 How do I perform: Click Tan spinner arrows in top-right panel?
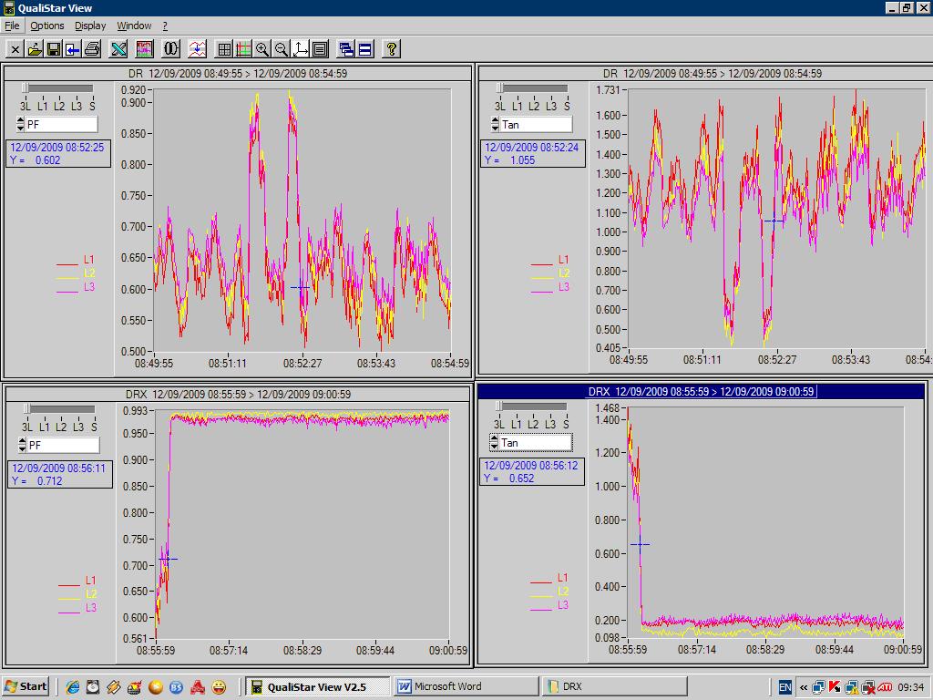[x=494, y=125]
